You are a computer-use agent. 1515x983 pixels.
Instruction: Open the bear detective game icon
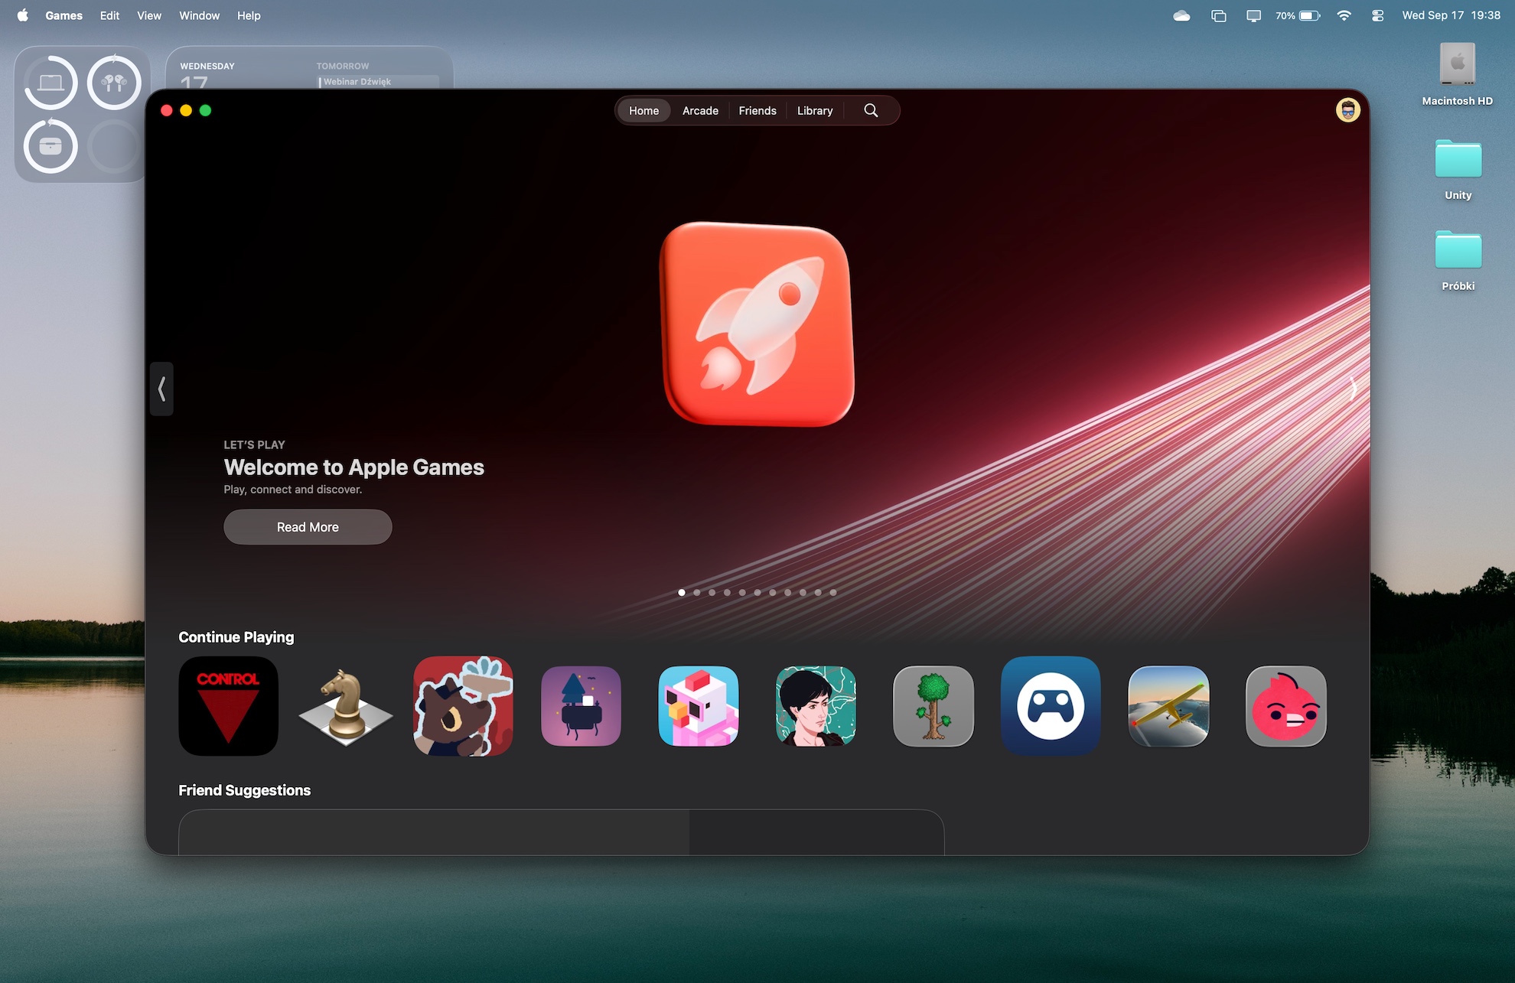click(463, 706)
